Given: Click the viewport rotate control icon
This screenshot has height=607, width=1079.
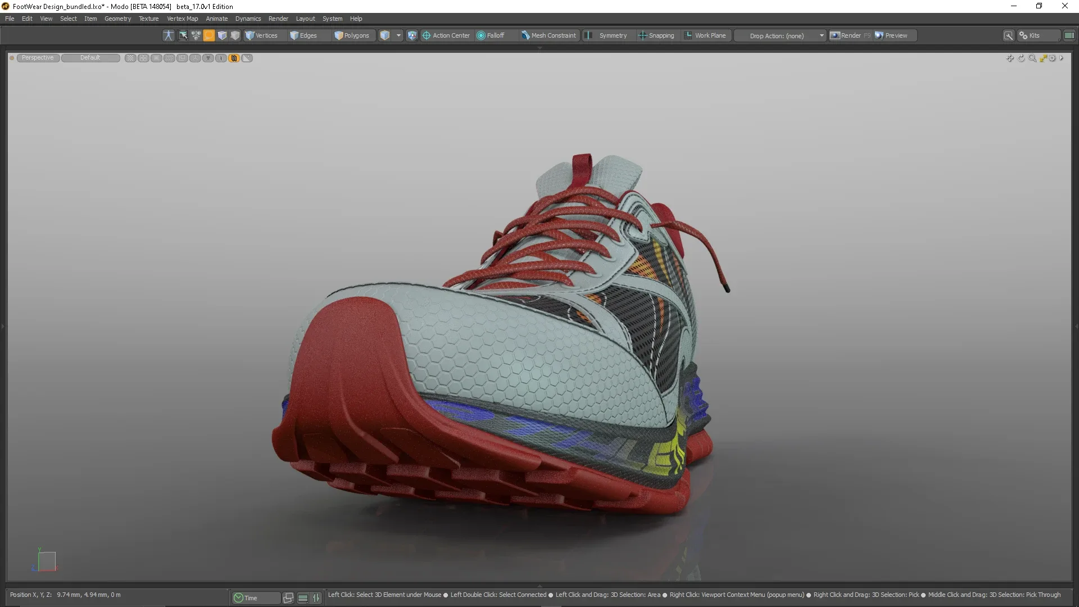Looking at the screenshot, I should 1021,58.
